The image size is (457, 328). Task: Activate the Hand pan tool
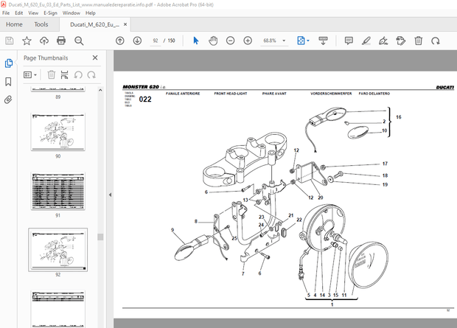[x=213, y=41]
